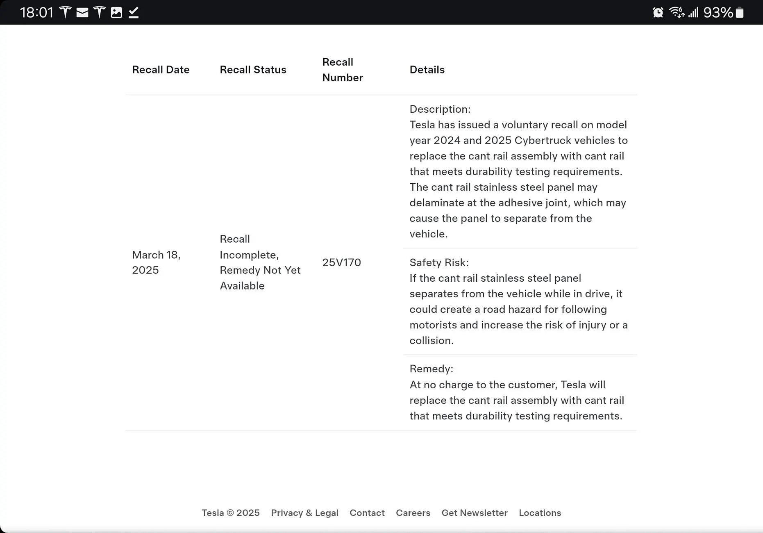Click the remedy paragraph 'At no charge'

click(517, 400)
